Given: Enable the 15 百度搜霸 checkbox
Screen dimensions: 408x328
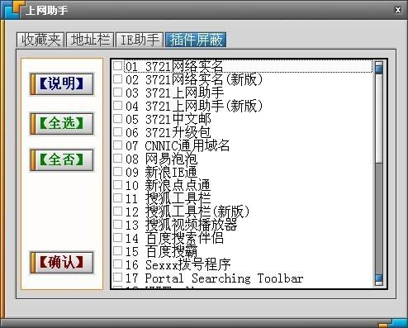Looking at the screenshot, I should click(x=118, y=251).
